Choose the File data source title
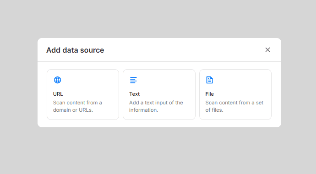The image size is (316, 174). 210,94
